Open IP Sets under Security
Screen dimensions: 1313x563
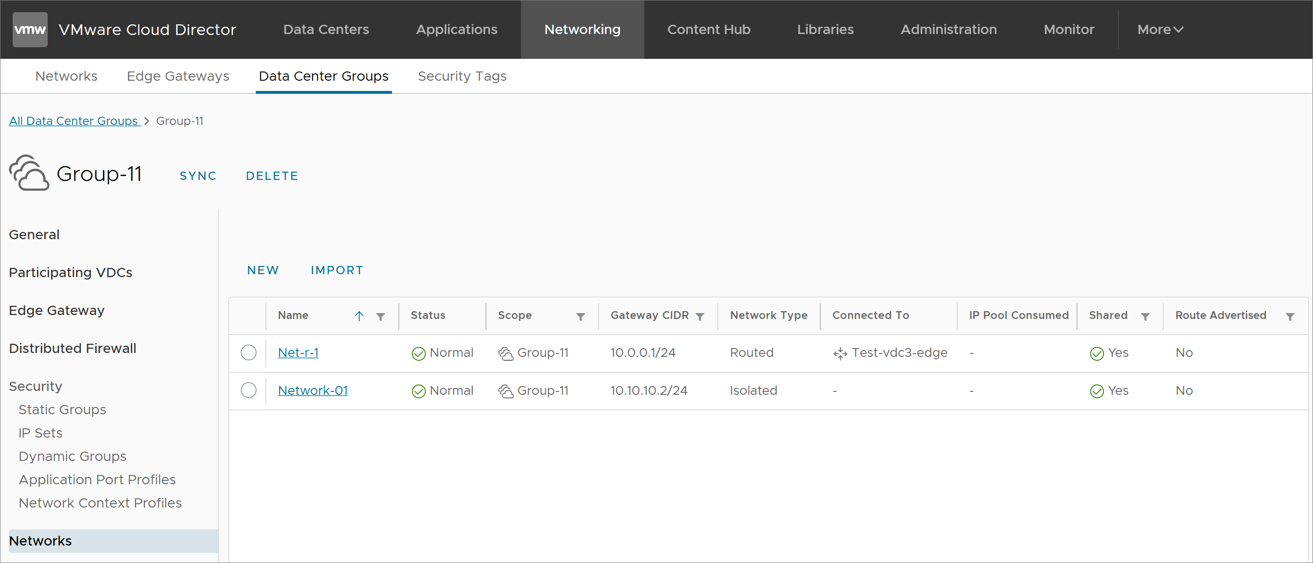(x=40, y=433)
